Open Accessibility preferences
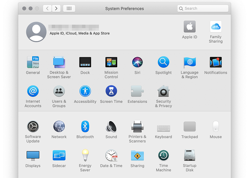This screenshot has width=251, height=178. click(85, 91)
